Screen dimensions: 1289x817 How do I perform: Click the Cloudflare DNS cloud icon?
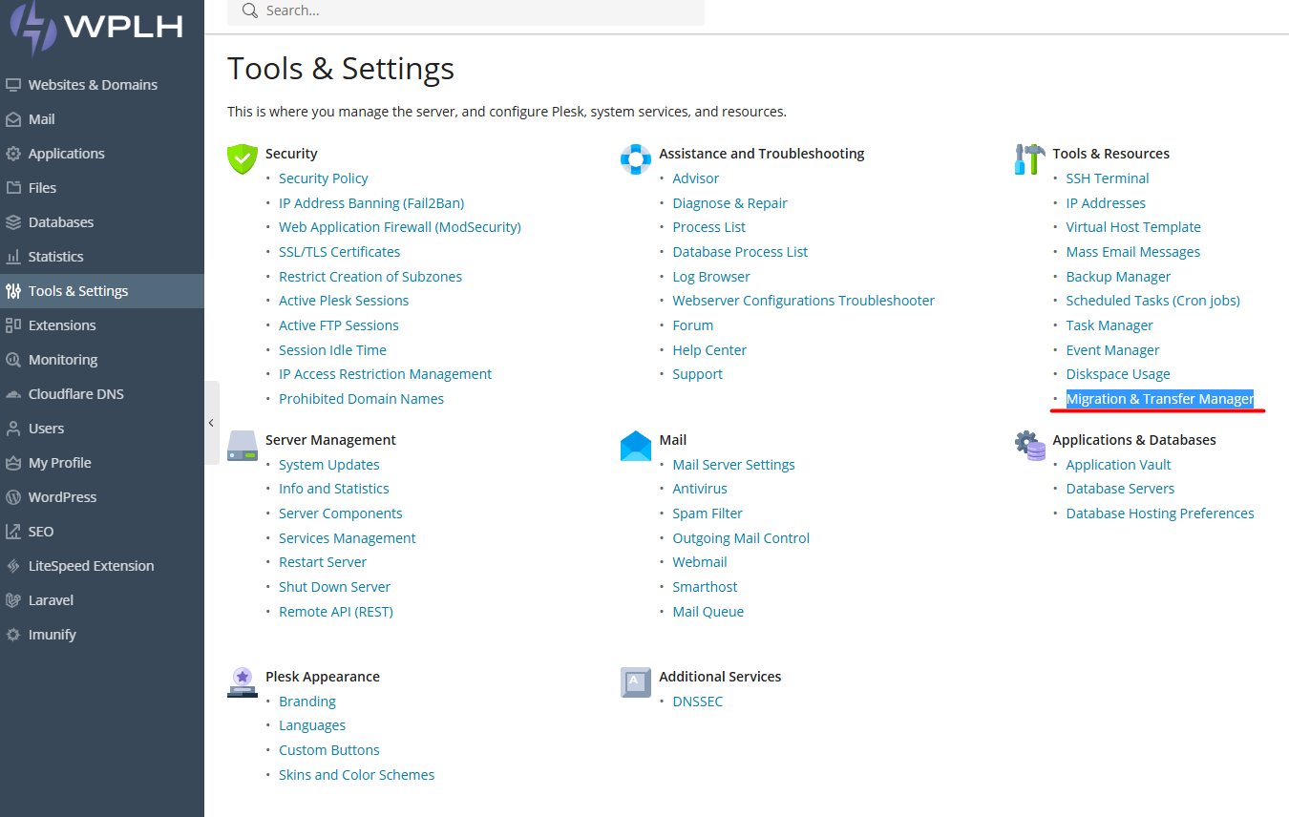coord(13,394)
